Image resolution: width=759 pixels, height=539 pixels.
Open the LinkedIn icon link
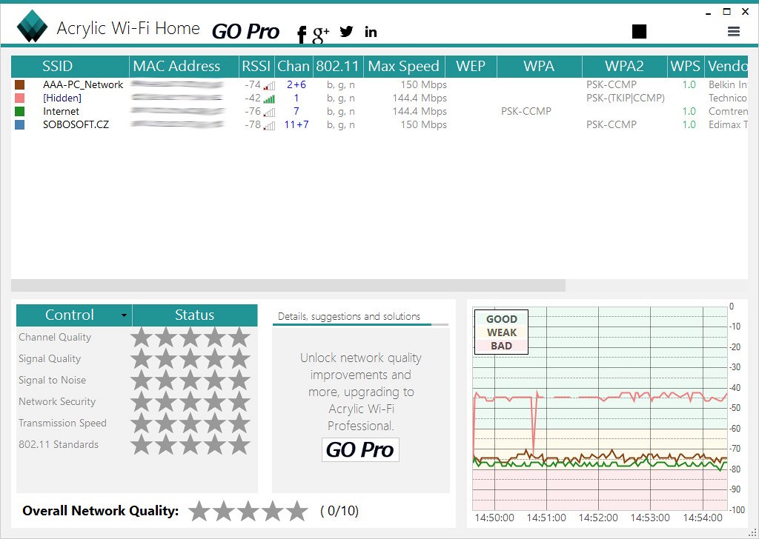[x=371, y=31]
